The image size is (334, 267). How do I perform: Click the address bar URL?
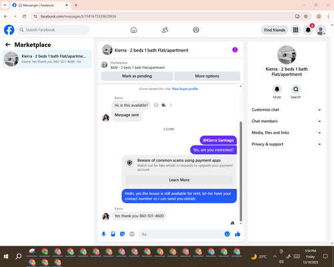(78, 17)
